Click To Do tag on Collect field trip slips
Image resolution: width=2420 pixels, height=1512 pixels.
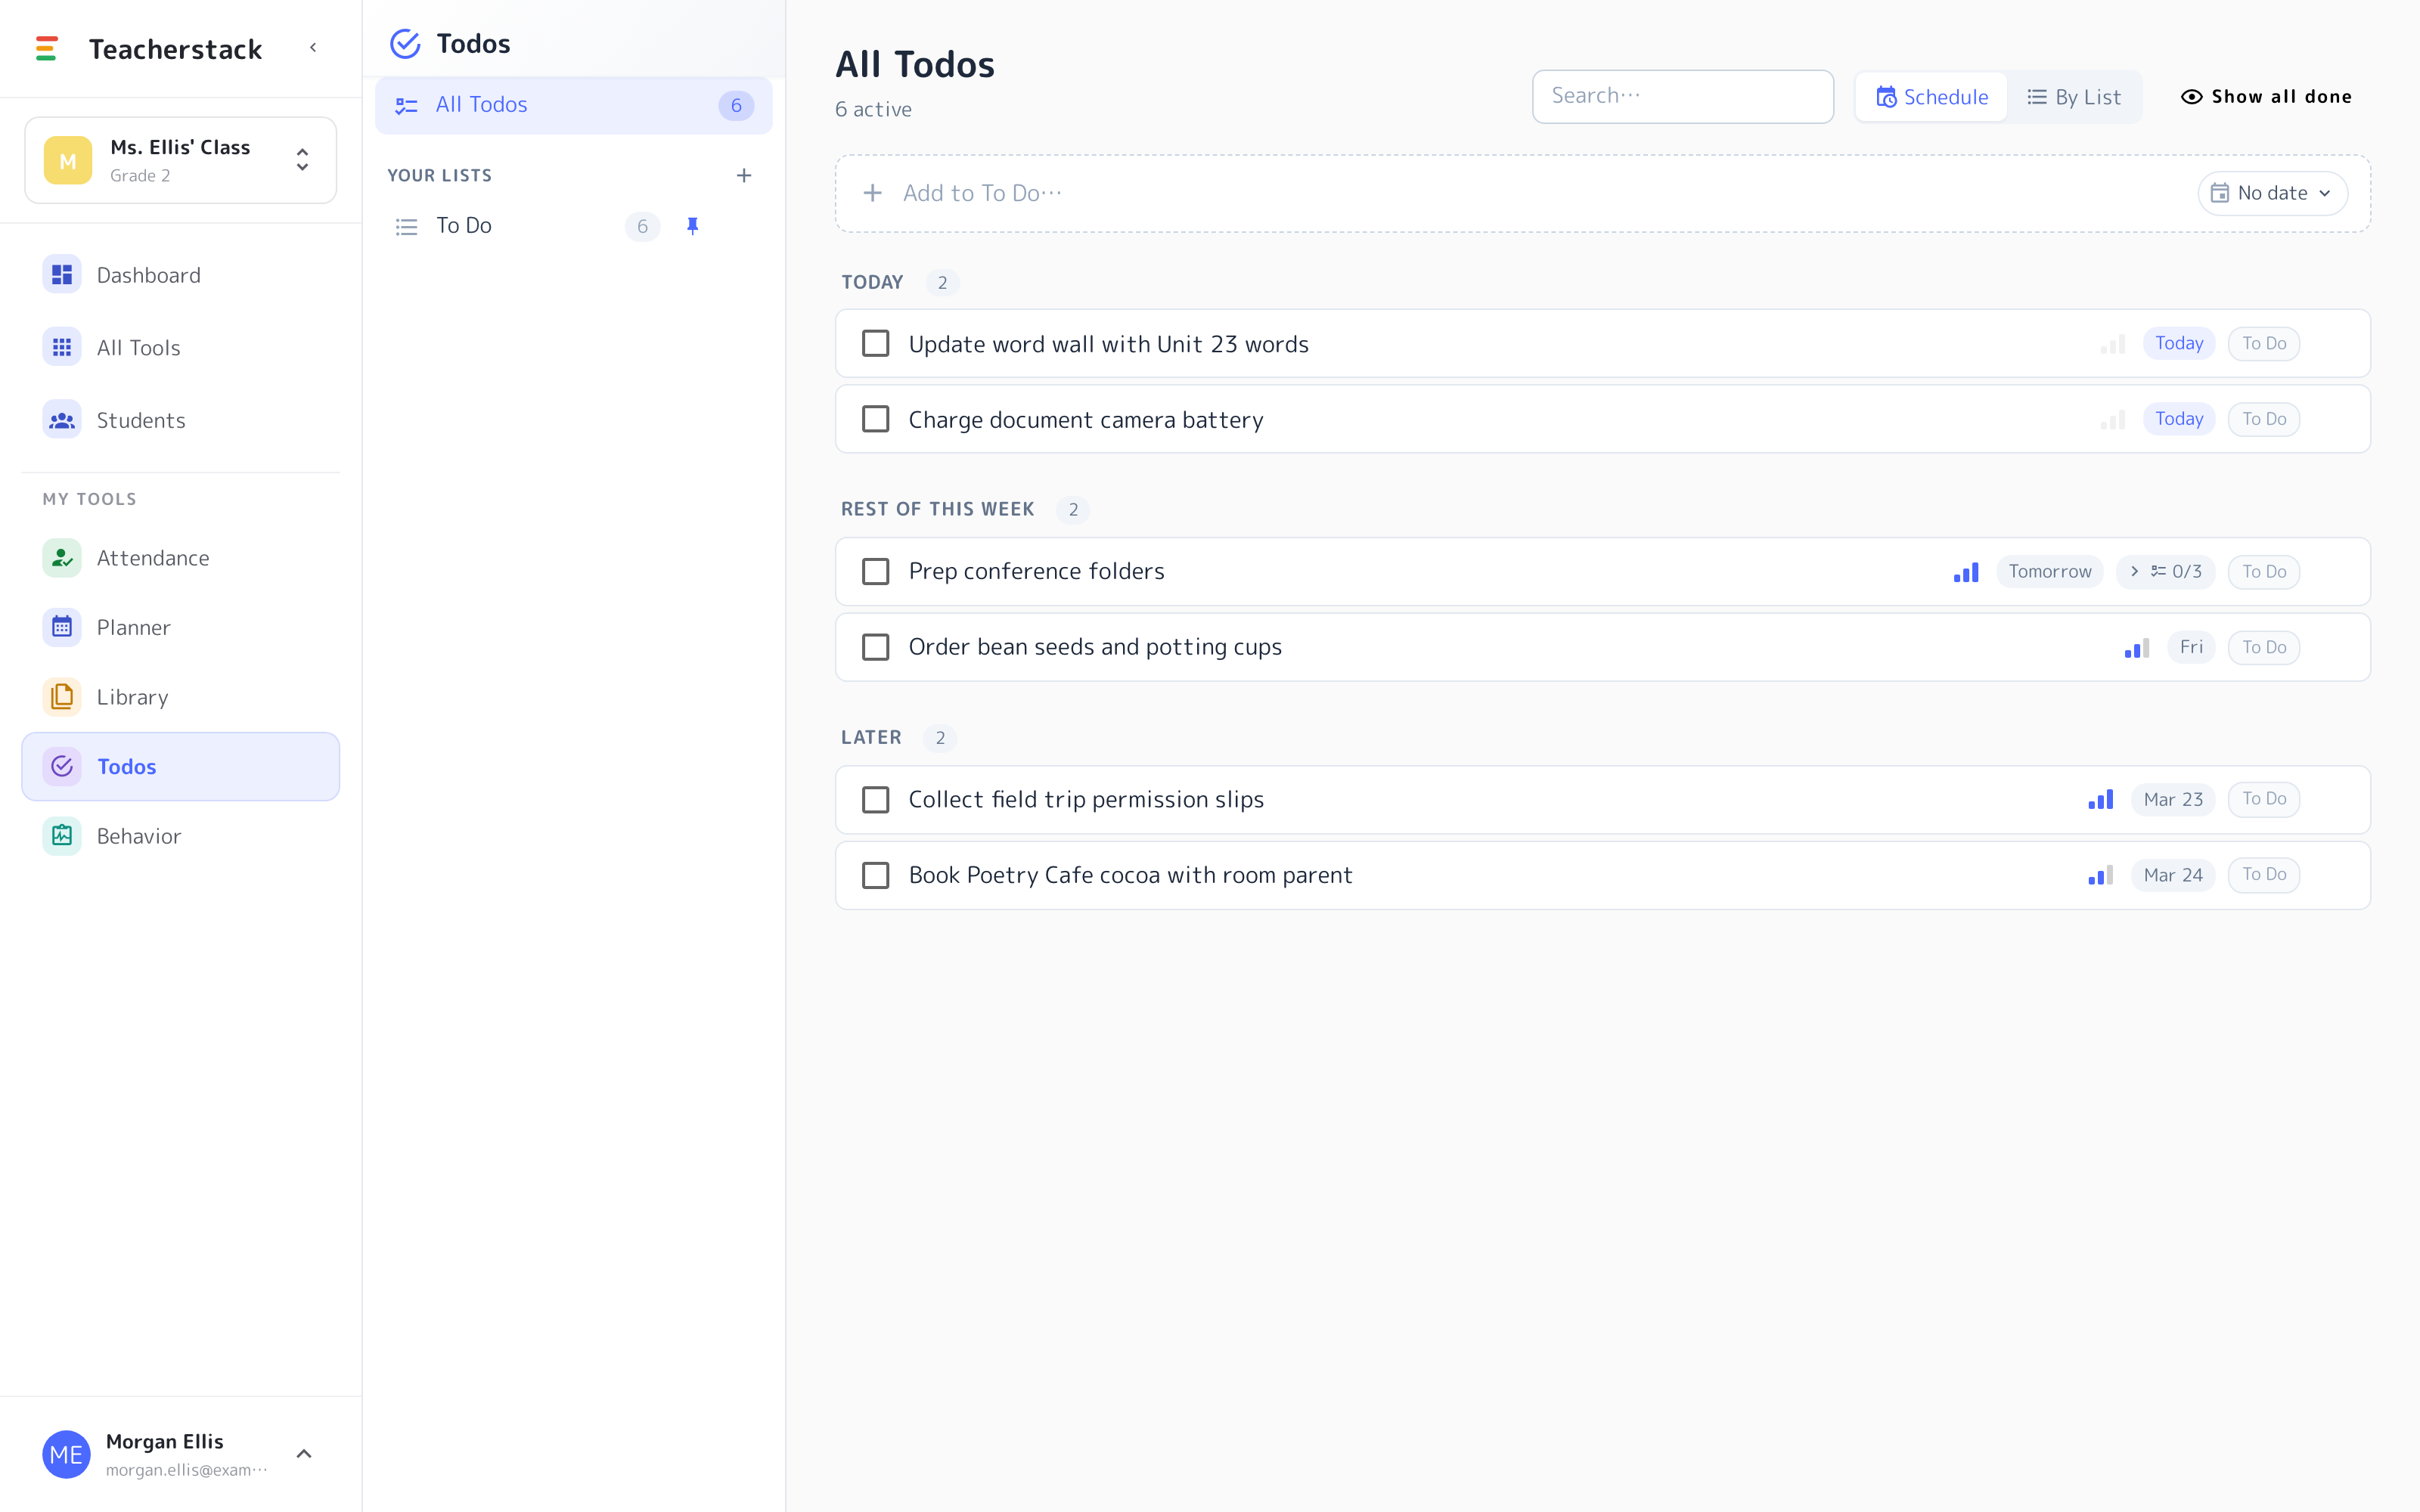coord(2263,799)
